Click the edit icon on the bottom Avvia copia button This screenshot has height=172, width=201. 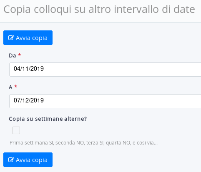11,160
